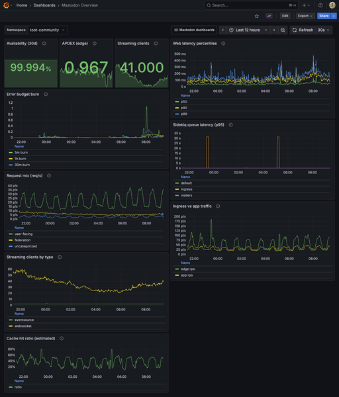The image size is (339, 397).
Task: Click the purple icon beside the star
Action: click(269, 16)
